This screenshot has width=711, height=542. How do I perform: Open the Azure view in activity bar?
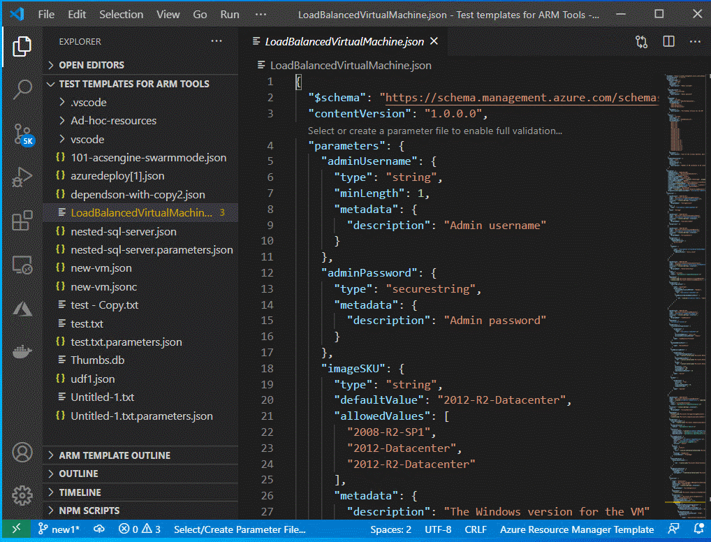click(22, 309)
